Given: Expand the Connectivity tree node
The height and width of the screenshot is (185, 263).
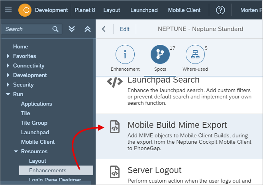Looking at the screenshot, I should pyautogui.click(x=8, y=66).
